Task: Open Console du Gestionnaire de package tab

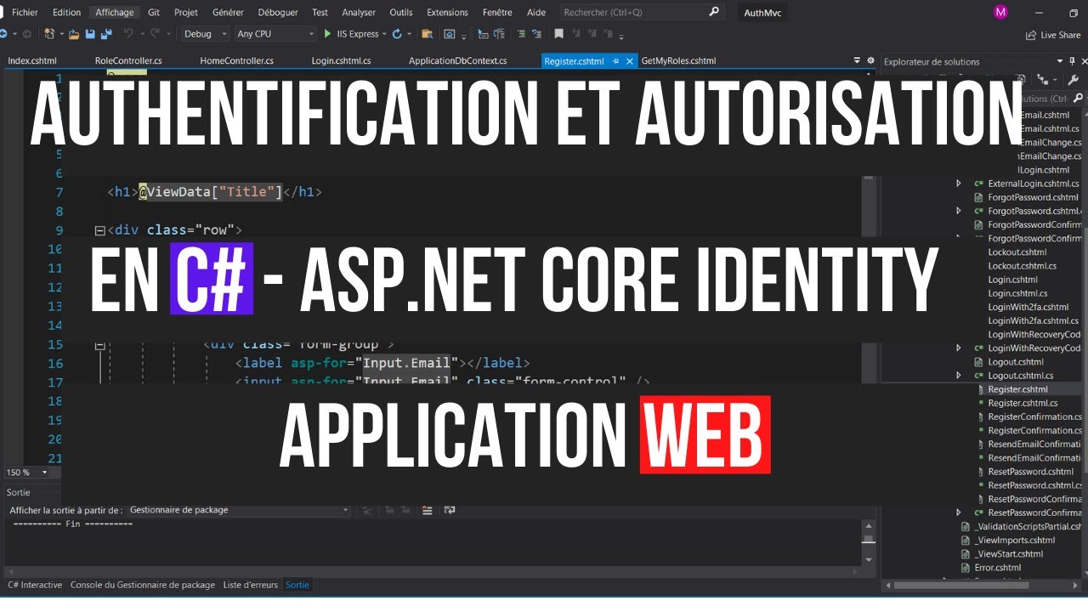Action: coord(143,585)
